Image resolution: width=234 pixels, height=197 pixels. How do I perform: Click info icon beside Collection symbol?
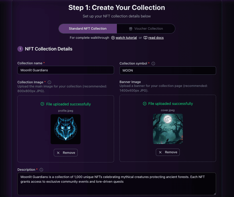(153, 63)
